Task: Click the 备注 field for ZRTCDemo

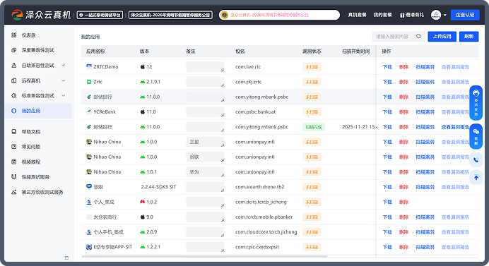Action: (205, 66)
